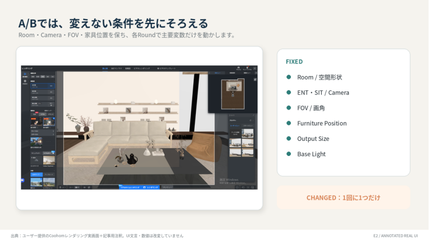Image resolution: width=429 pixels, height=241 pixels.
Task: Expand the first lighting settings row chevron
Action: (x=53, y=131)
